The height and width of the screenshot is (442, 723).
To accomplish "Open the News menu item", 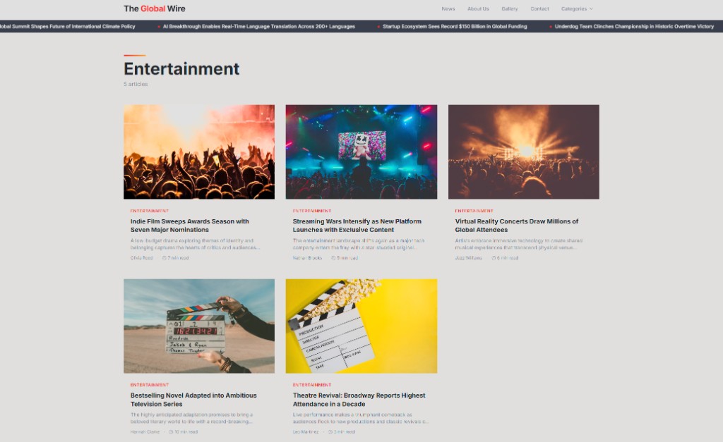I will coord(448,9).
